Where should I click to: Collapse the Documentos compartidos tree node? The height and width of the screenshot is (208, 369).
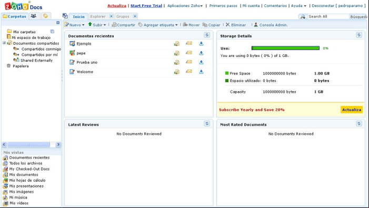pos(4,43)
